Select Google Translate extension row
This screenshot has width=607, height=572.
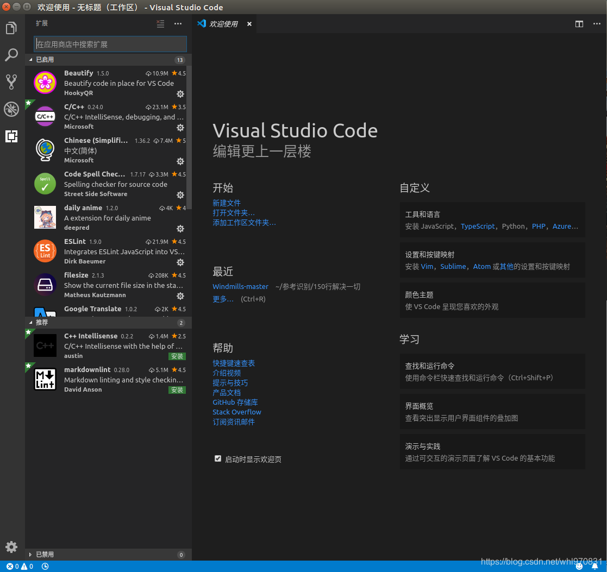pos(105,310)
